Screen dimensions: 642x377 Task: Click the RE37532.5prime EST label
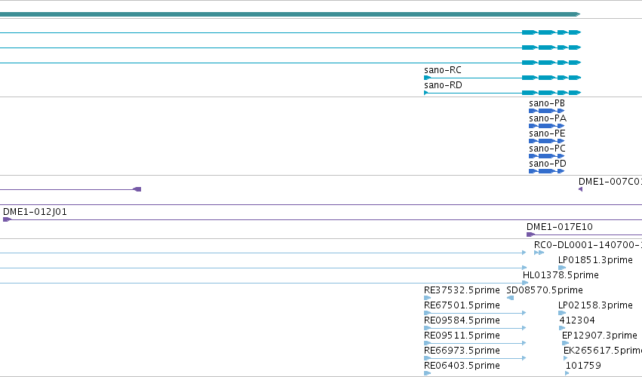[462, 290]
